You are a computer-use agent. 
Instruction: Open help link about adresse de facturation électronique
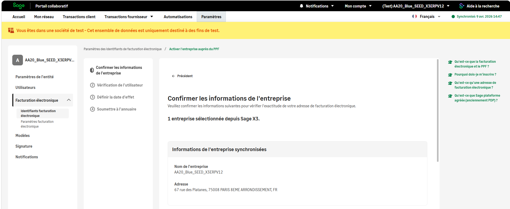point(475,85)
